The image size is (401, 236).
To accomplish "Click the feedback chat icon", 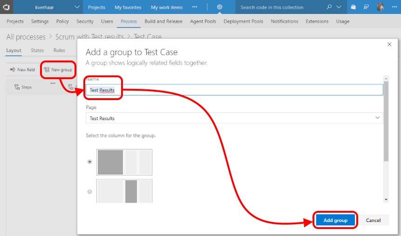I will click(366, 7).
